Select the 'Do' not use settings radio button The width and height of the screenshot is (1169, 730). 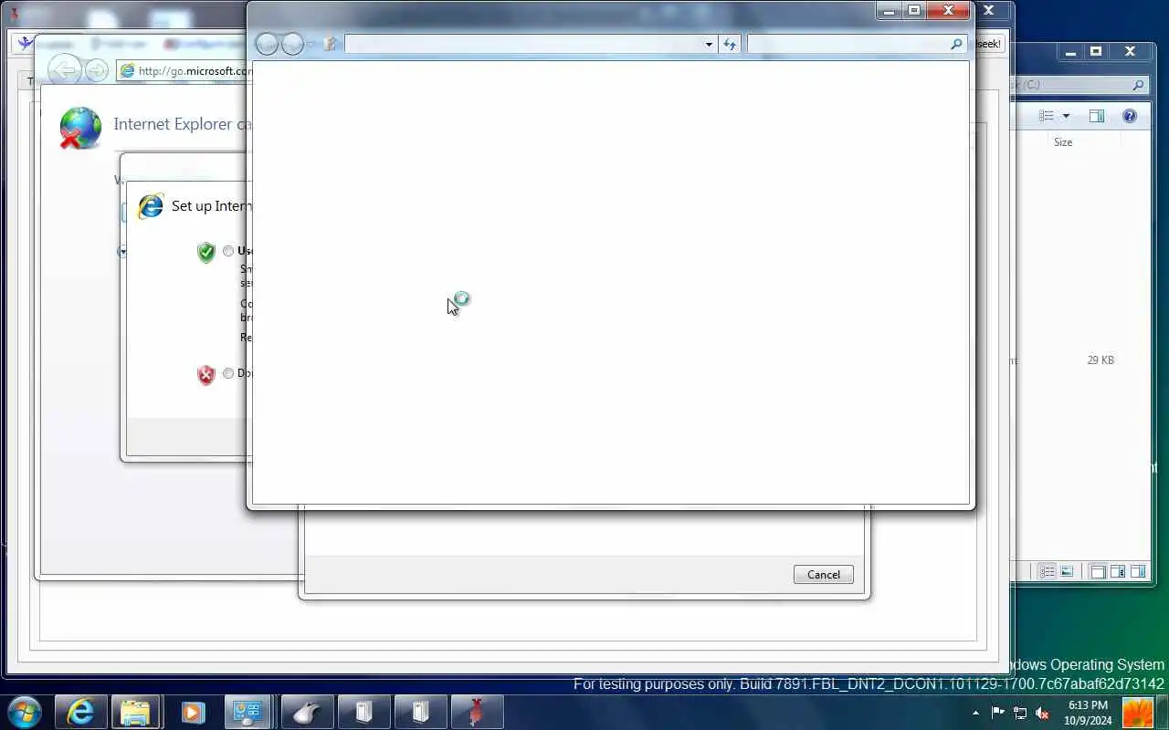point(228,373)
